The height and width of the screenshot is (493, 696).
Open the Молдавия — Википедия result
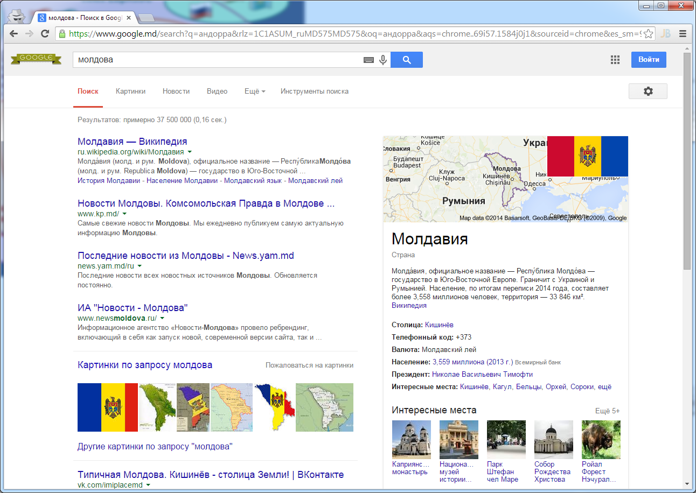coord(132,142)
